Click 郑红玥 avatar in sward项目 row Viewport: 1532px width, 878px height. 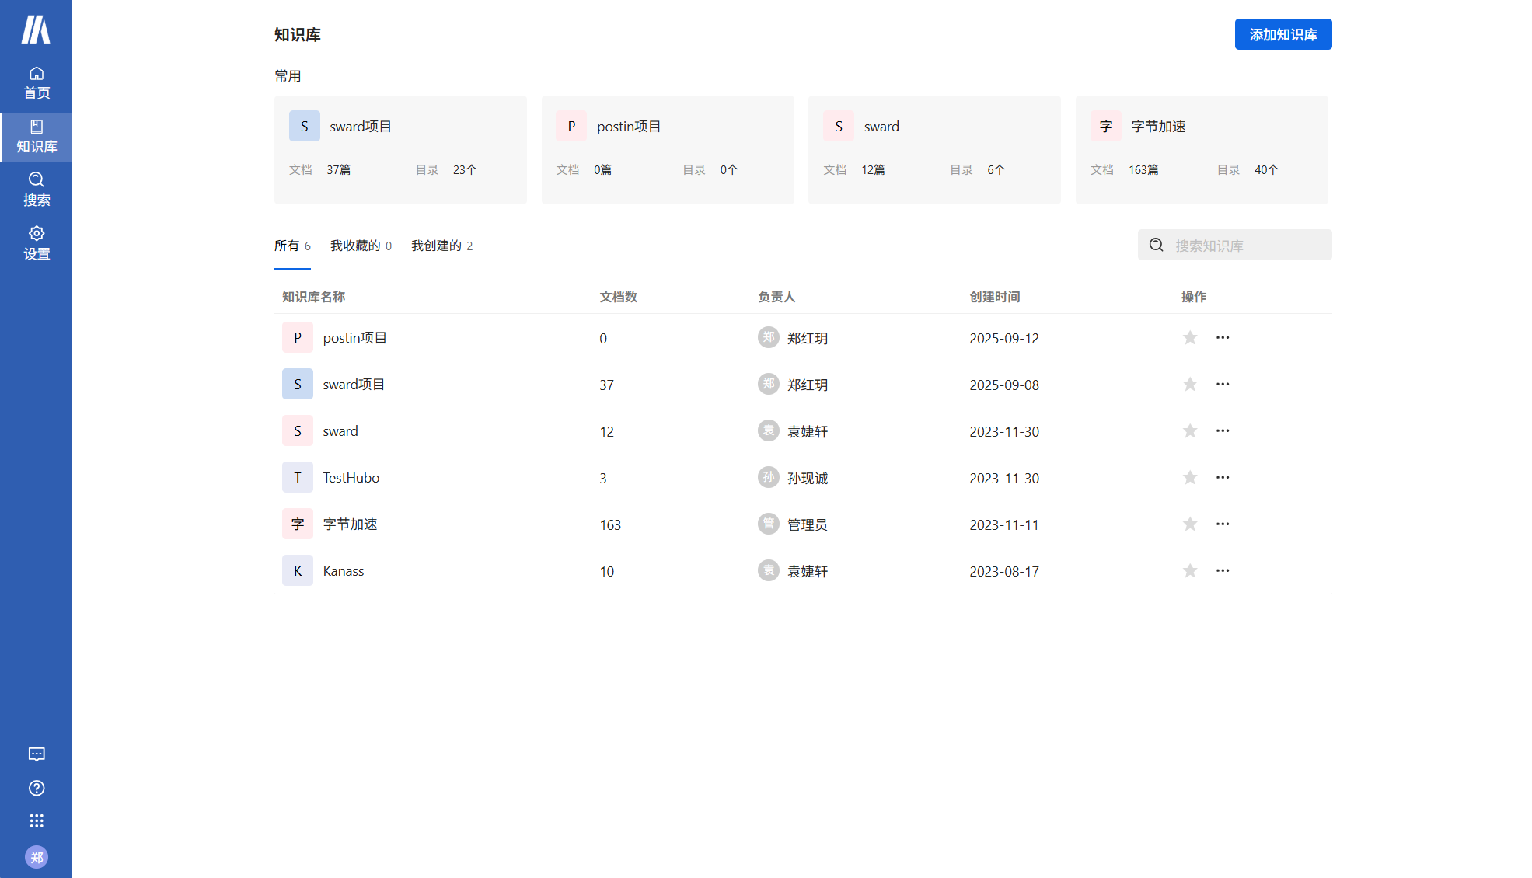769,384
